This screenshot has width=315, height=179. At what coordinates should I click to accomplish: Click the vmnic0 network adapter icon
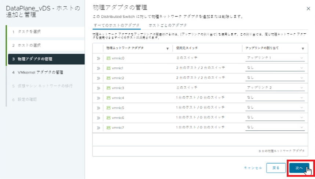(x=108, y=58)
